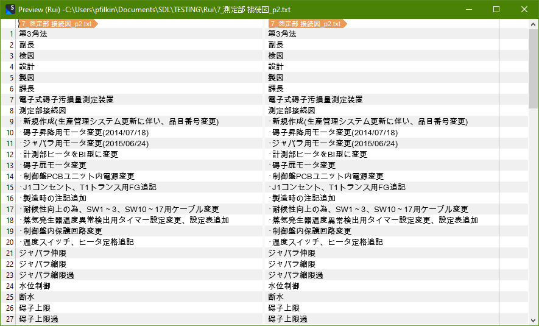Click target segment 制御盤内保護回路変更

[311, 232]
